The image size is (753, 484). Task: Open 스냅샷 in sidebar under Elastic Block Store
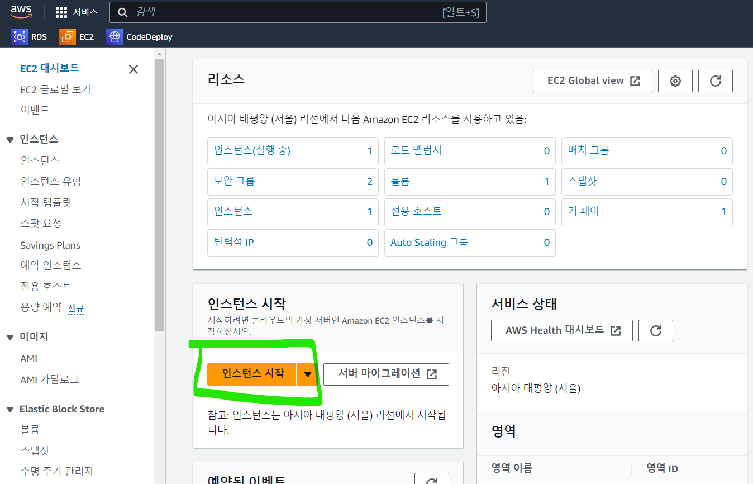pos(35,450)
